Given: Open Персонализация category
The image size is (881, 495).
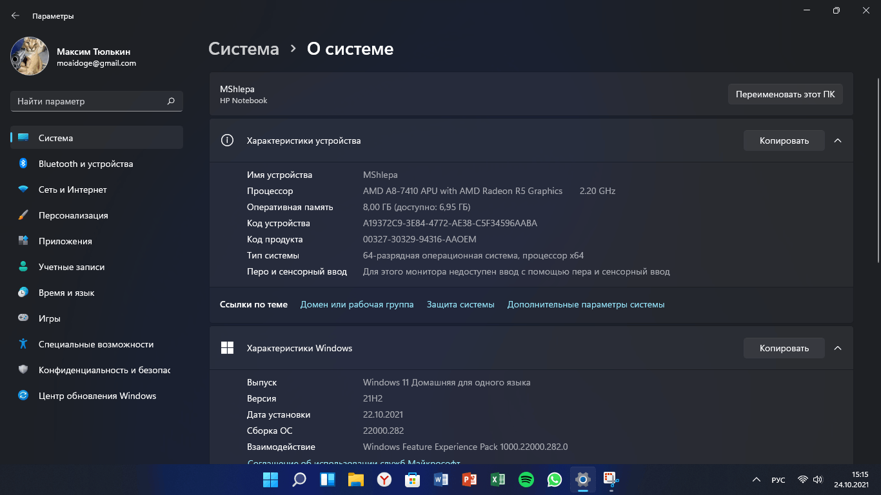Looking at the screenshot, I should pos(97,215).
